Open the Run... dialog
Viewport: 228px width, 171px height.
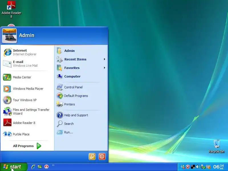click(81, 132)
